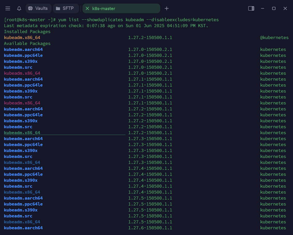Click version 1.27.6-150500.1.1 in the last row

pyautogui.click(x=150, y=228)
